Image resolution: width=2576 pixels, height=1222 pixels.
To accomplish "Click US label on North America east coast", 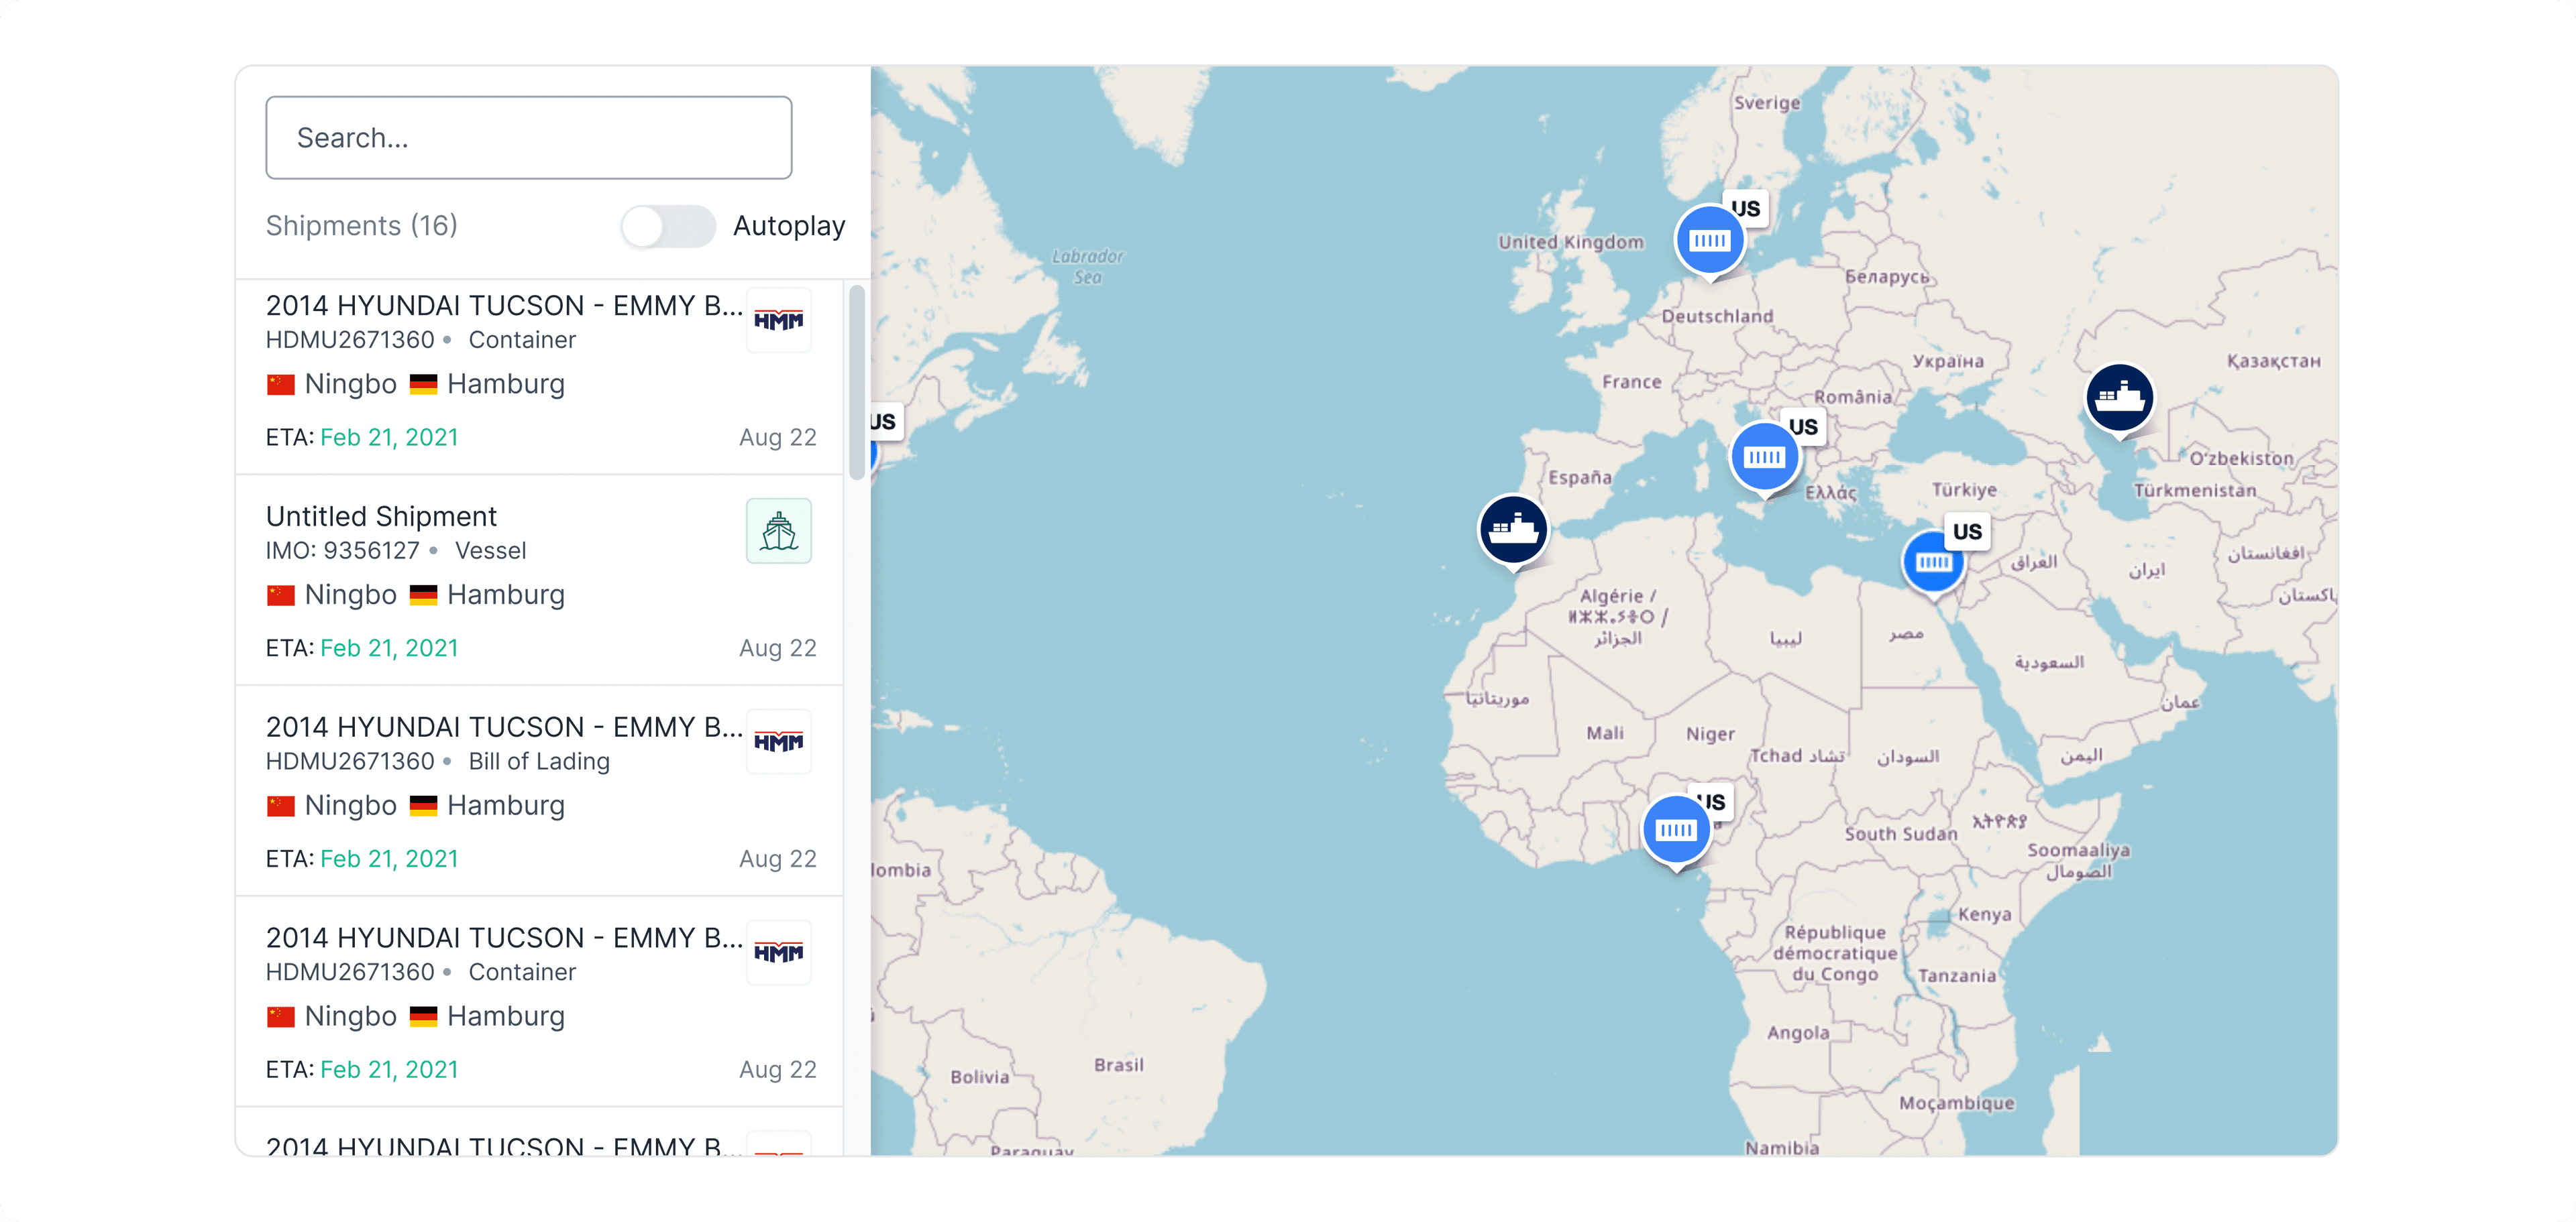I will click(885, 422).
